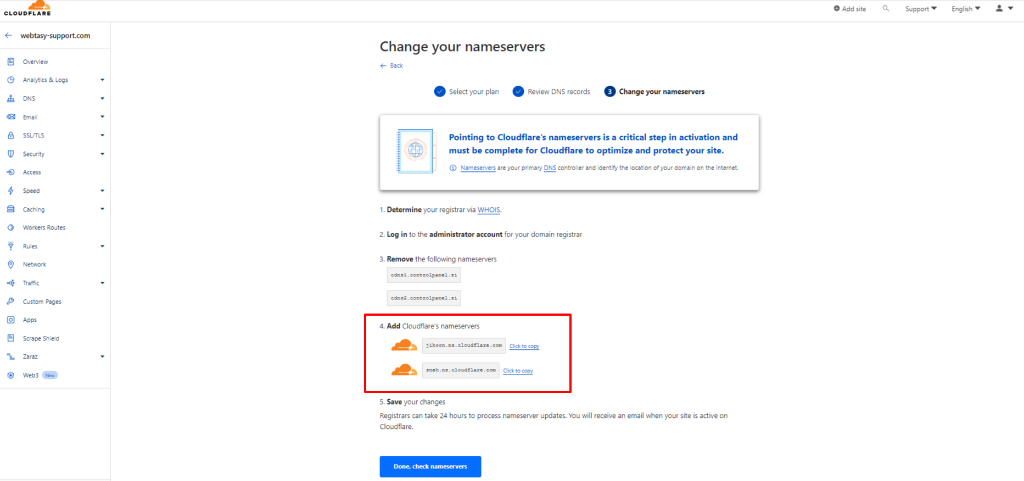Open the Scrape Shield menu item
This screenshot has height=481, width=1024.
pyautogui.click(x=41, y=339)
